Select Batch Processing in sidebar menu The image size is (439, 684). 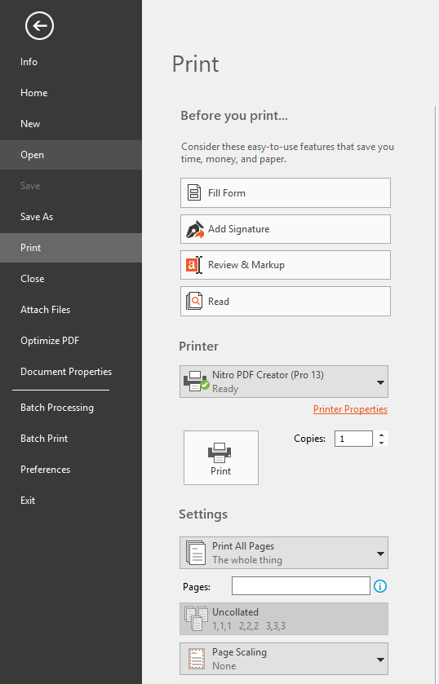[57, 408]
